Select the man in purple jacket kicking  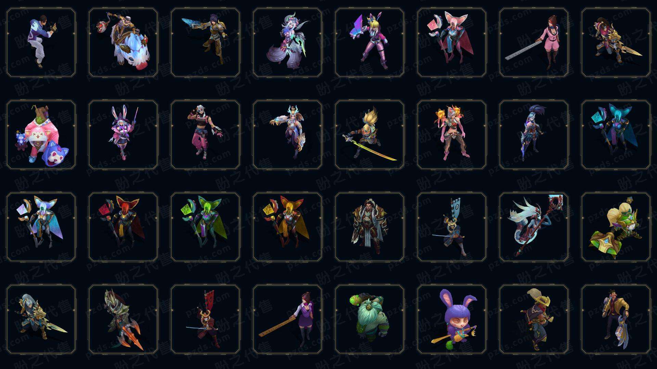tap(41, 43)
